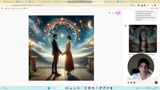Image resolution: width=160 pixels, height=90 pixels.
Task: Open the network Wi-Fi tray icon
Action: pyautogui.click(x=145, y=88)
